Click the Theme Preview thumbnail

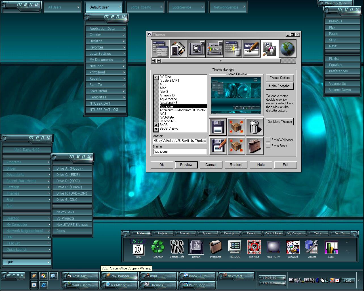pyautogui.click(x=236, y=95)
